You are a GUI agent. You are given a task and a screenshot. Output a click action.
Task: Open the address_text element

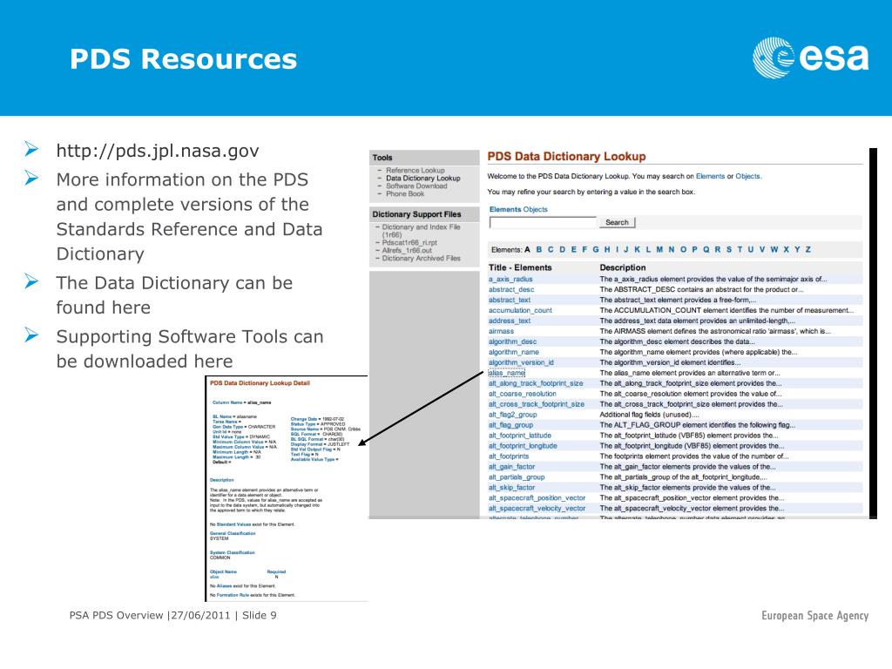[509, 321]
